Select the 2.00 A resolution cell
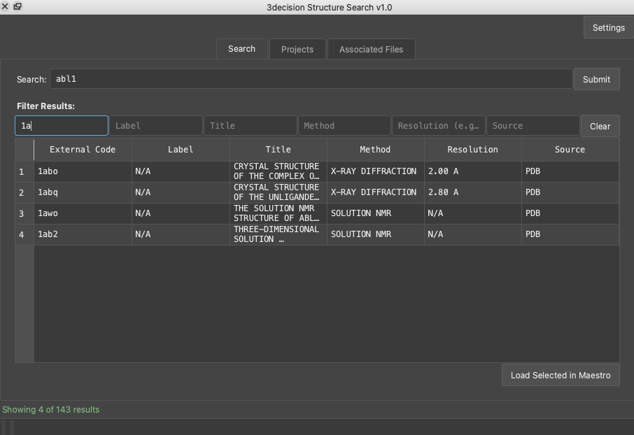The width and height of the screenshot is (634, 435). tap(473, 171)
